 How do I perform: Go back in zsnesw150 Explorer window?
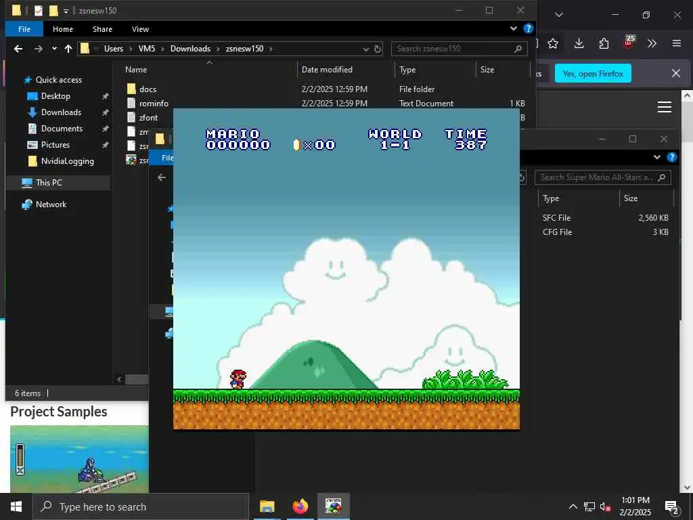coord(18,49)
